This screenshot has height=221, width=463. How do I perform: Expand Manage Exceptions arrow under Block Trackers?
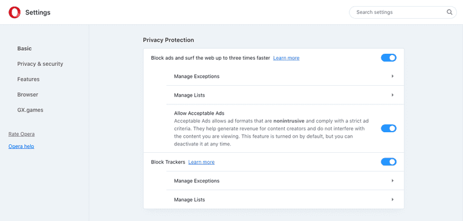pyautogui.click(x=392, y=181)
